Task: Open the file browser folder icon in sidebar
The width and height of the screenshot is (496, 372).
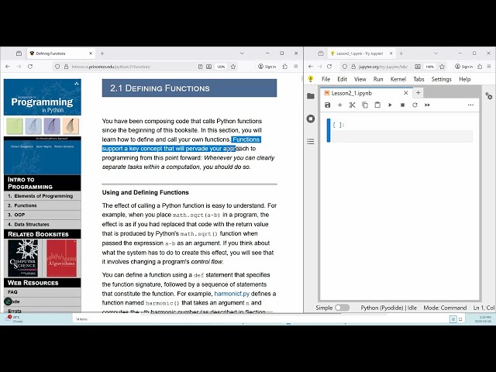Action: tap(311, 96)
